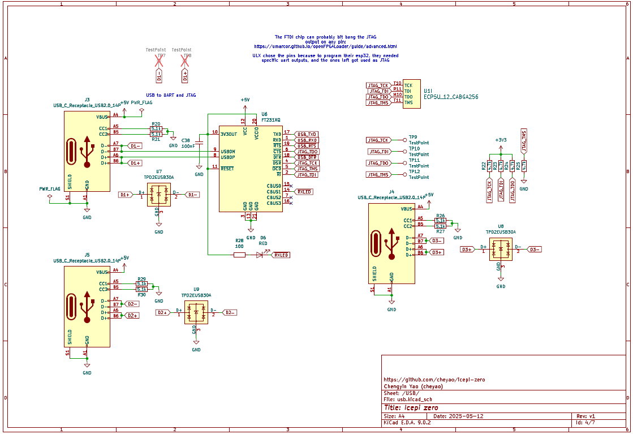
Task: Select the R28 100 ohm resistor
Action: pos(239,255)
